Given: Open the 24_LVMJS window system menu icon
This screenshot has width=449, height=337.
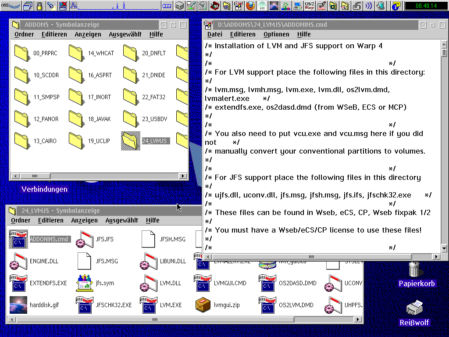Looking at the screenshot, I should point(12,211).
